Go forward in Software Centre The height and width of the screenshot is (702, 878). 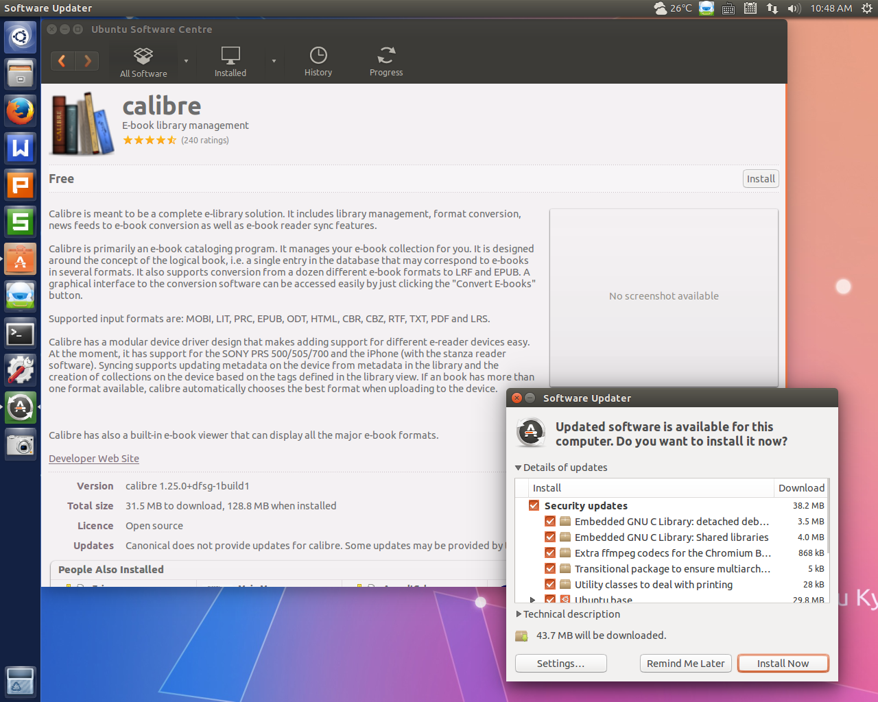87,61
